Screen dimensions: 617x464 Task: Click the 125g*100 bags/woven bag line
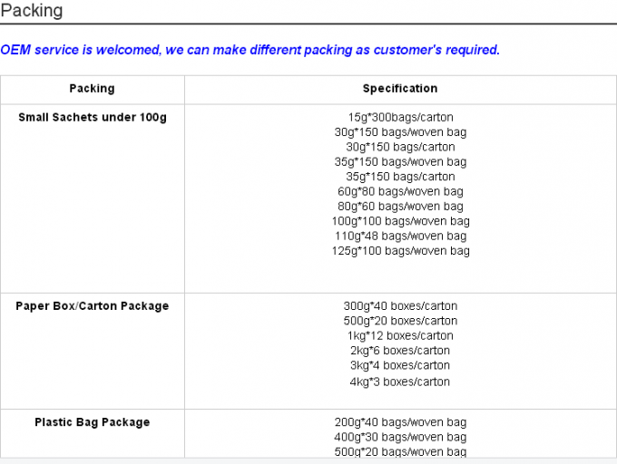click(400, 251)
